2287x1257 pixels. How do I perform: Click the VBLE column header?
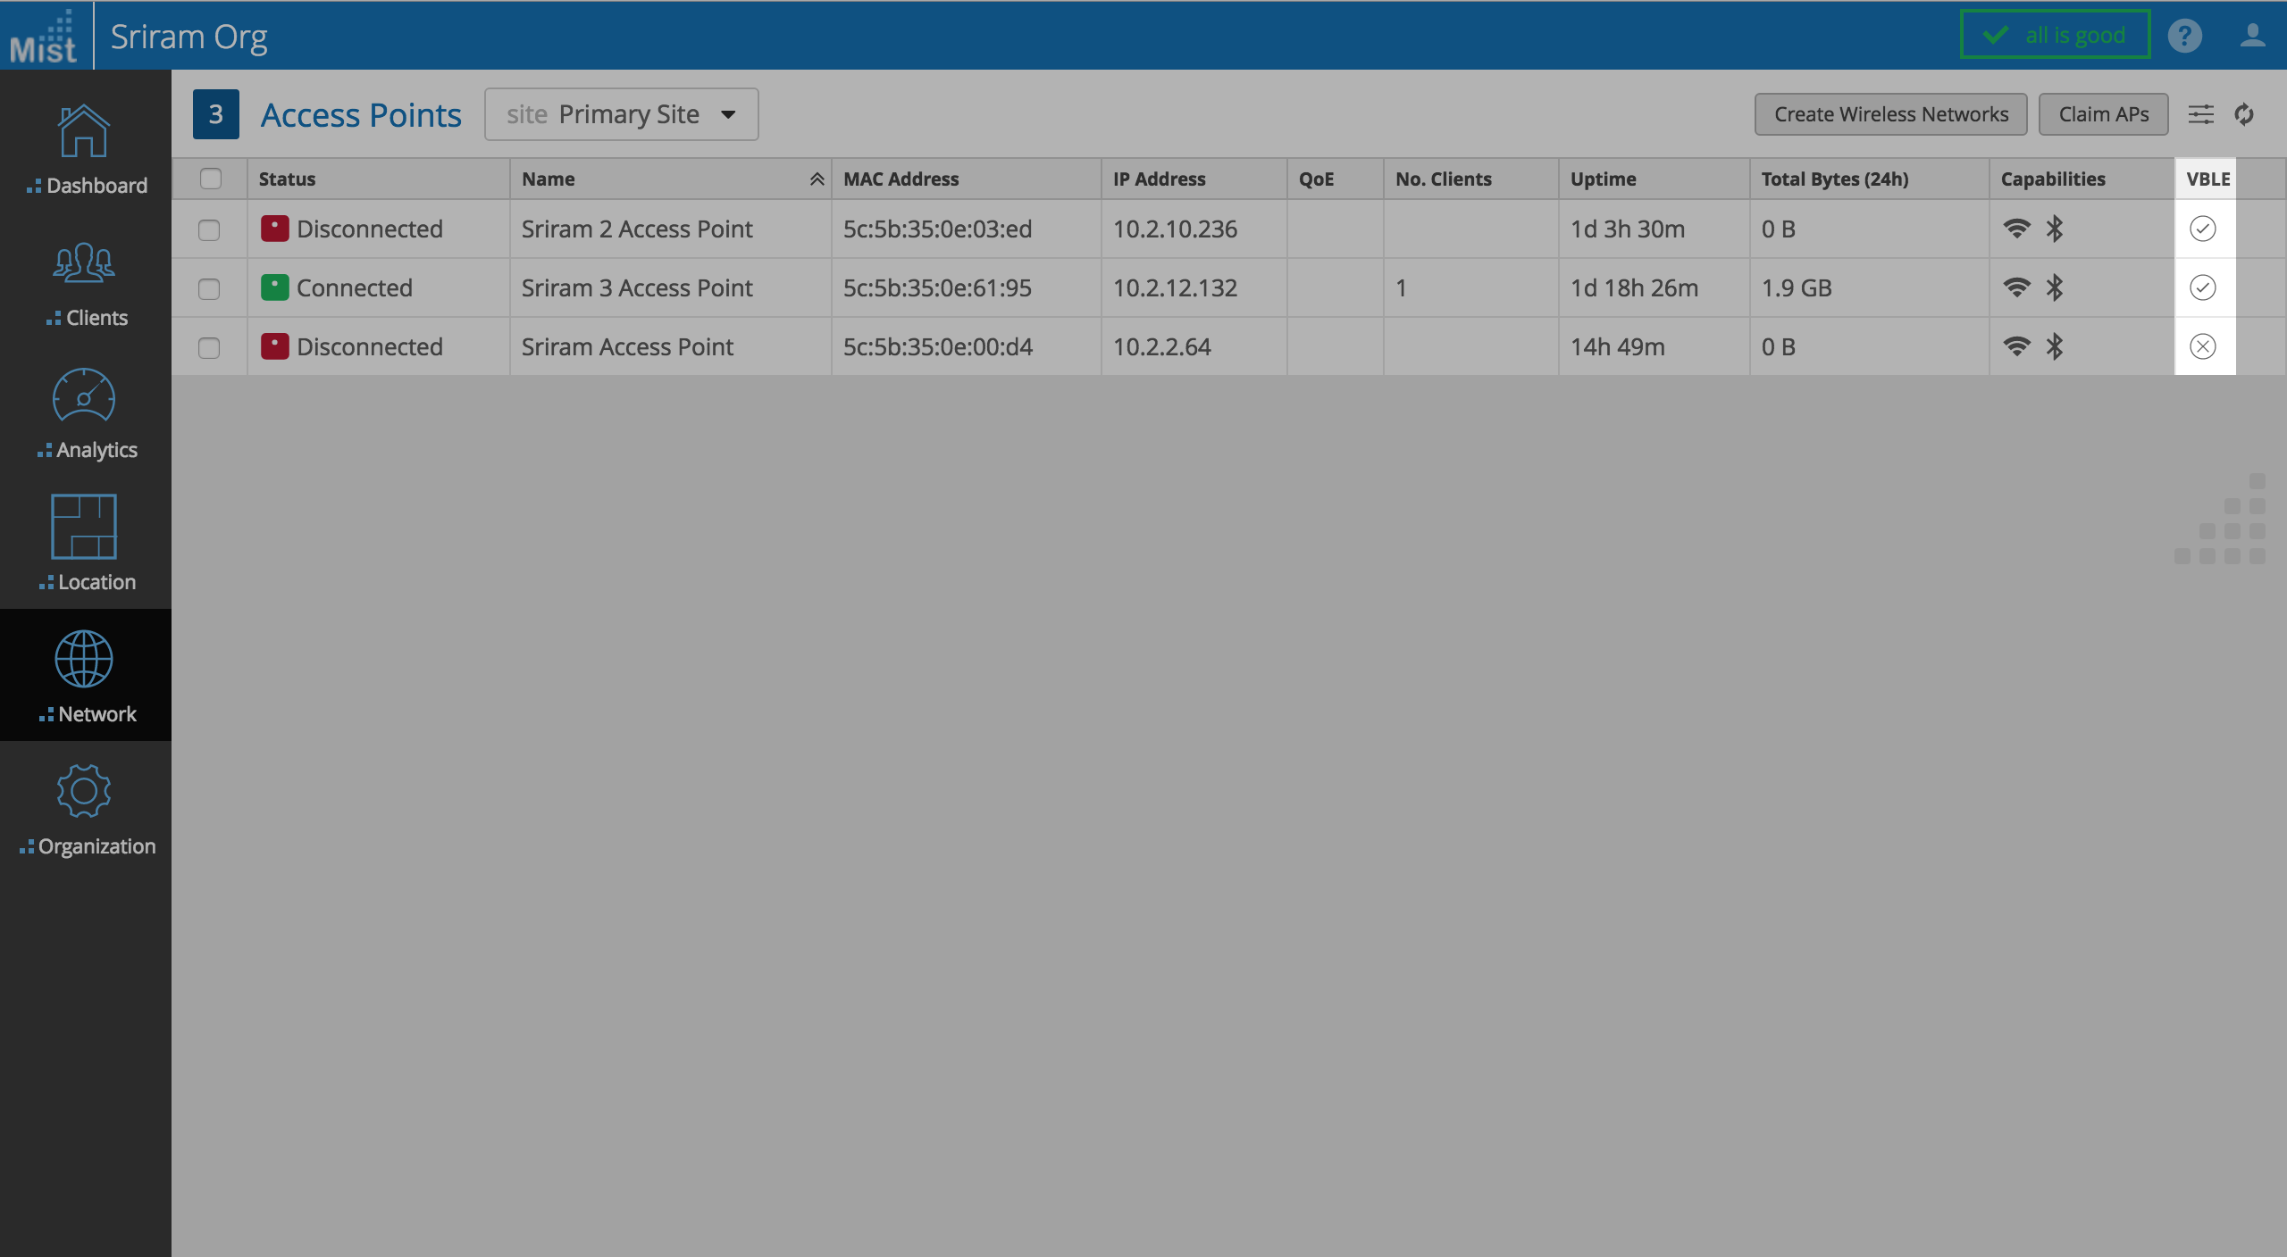(x=2207, y=179)
